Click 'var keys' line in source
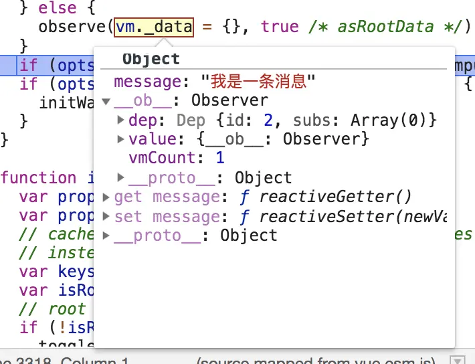Screen dimensions: 475x364 [56, 272]
